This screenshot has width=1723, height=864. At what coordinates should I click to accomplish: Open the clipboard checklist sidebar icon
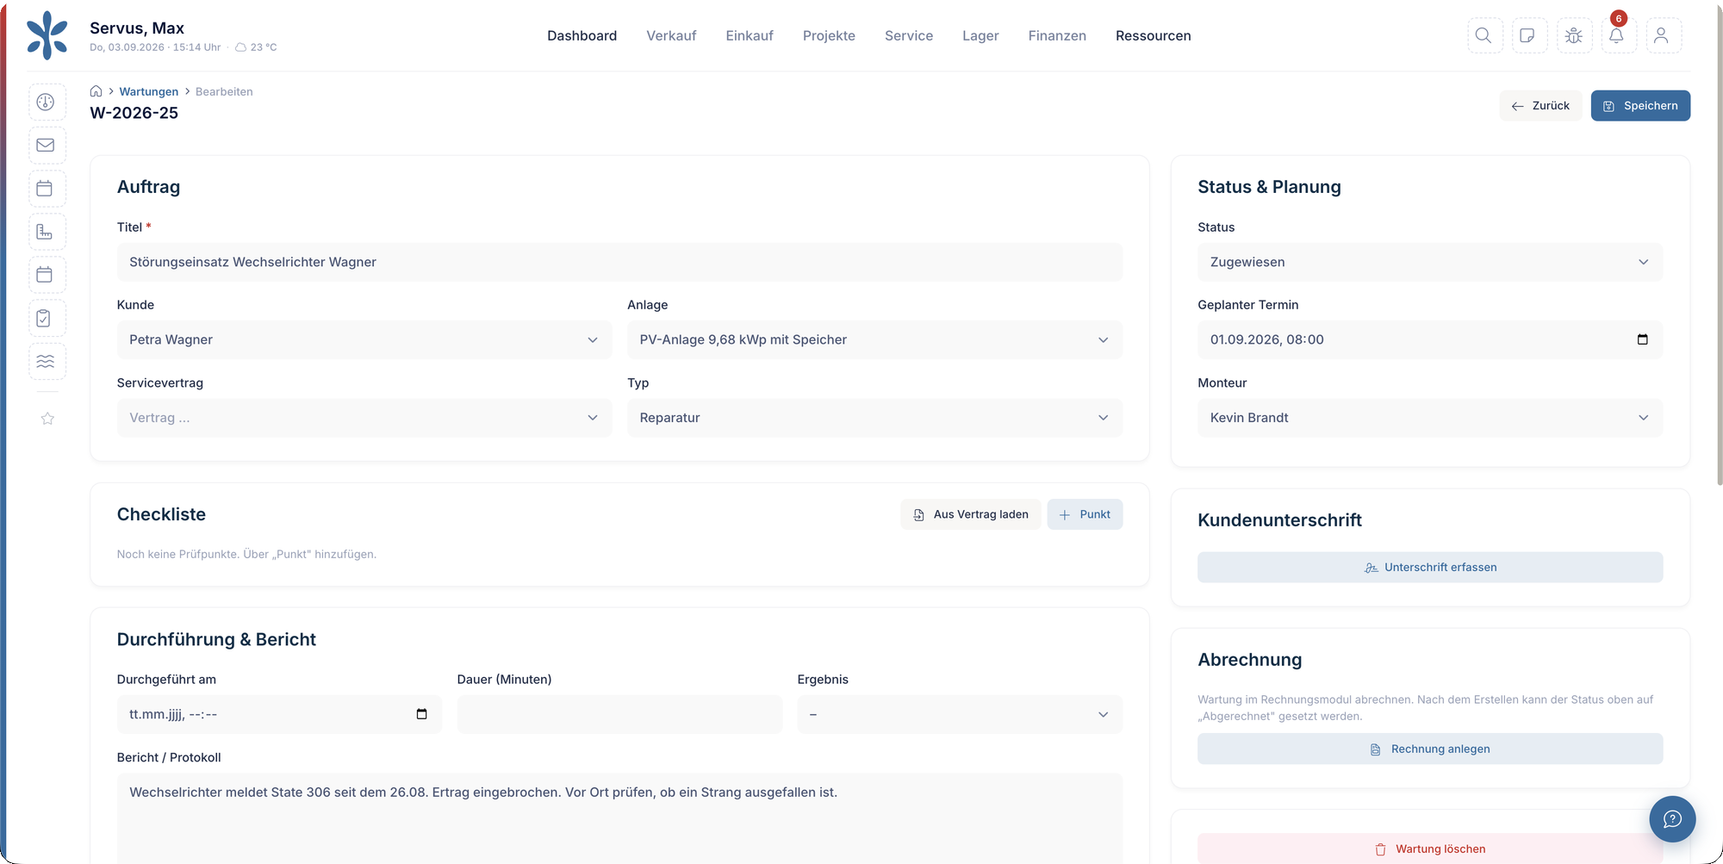tap(47, 318)
